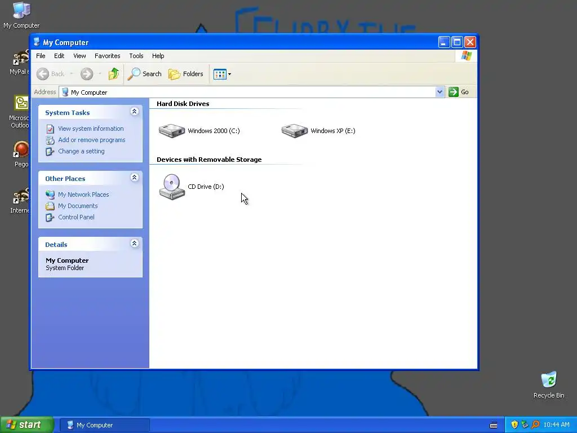Click the View system information icon
Screen dimensions: 577x433
coord(50,129)
